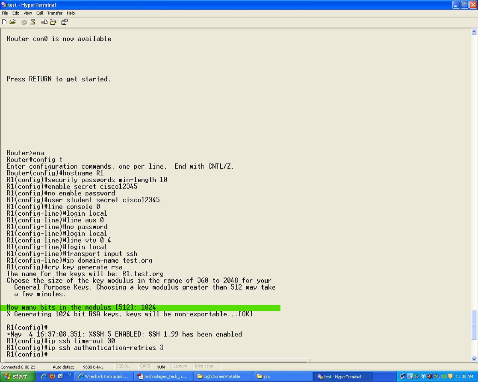Image resolution: width=478 pixels, height=382 pixels.
Task: Open an existing connection file
Action: coord(12,22)
